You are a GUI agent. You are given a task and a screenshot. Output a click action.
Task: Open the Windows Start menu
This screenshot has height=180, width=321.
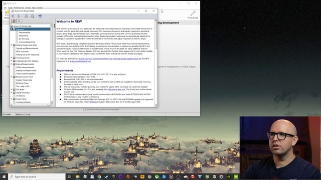click(x=4, y=176)
